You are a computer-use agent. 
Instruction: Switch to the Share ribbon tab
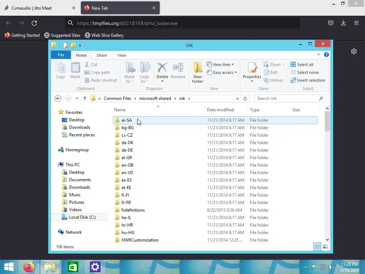pyautogui.click(x=102, y=55)
